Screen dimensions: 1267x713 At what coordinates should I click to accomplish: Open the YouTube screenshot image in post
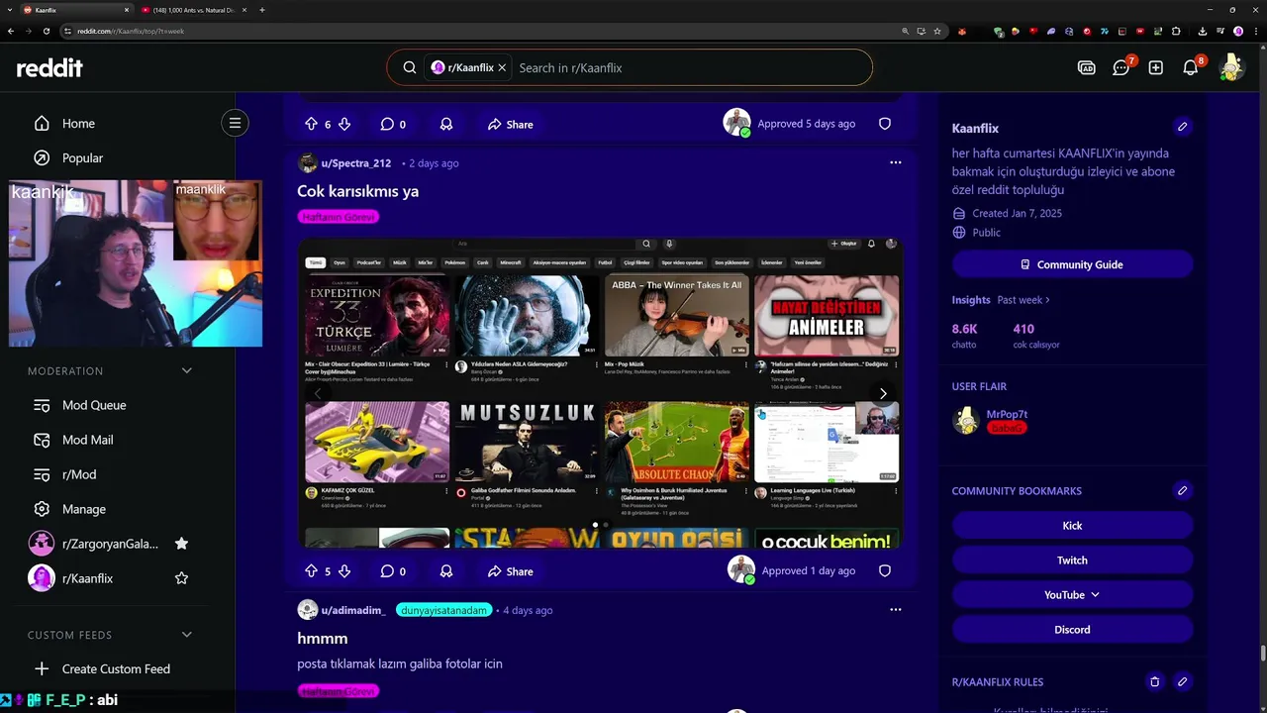tap(600, 392)
